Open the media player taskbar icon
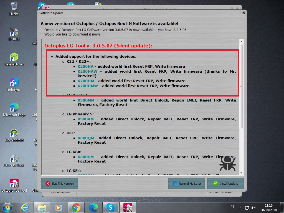284x213 pixels. 59,207
